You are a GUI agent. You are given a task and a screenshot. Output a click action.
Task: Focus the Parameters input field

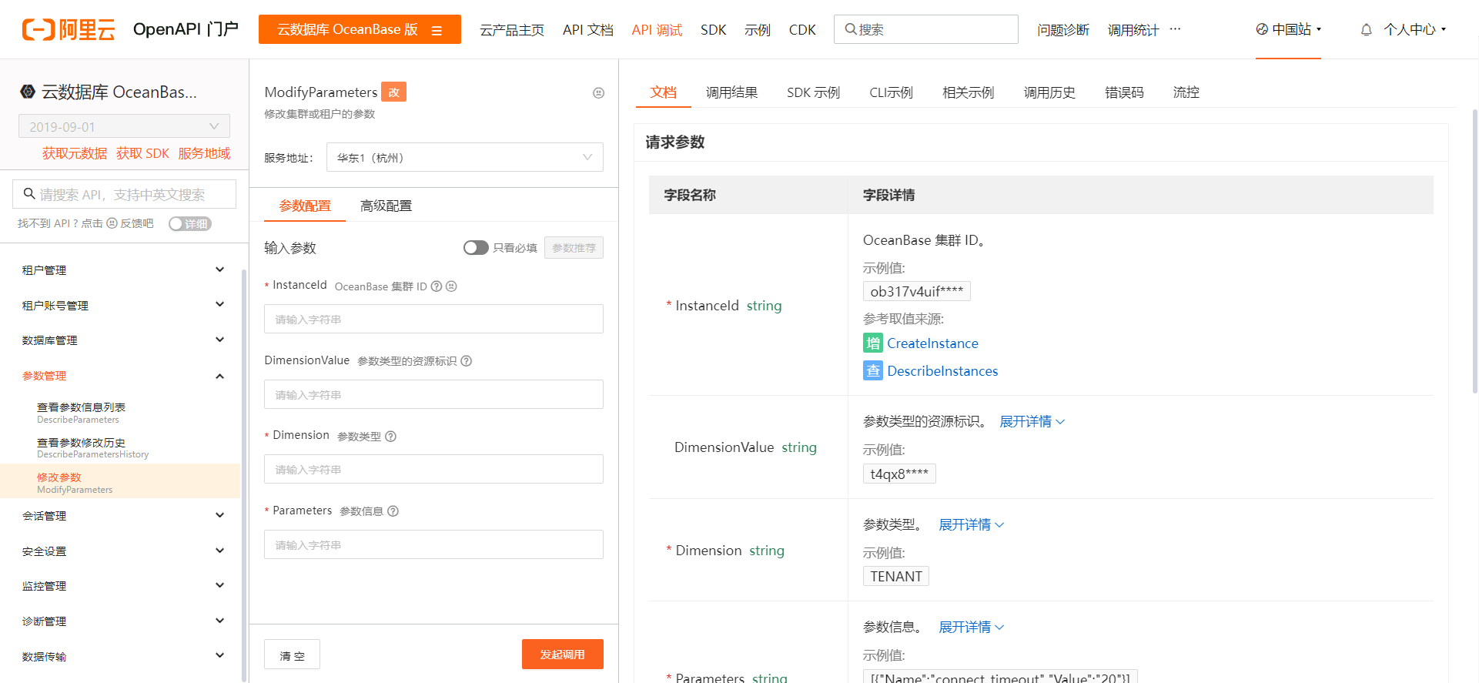click(433, 544)
